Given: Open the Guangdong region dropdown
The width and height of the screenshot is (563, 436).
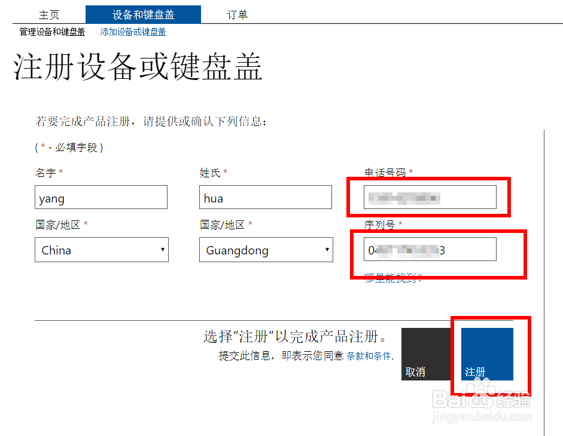Looking at the screenshot, I should 266,250.
